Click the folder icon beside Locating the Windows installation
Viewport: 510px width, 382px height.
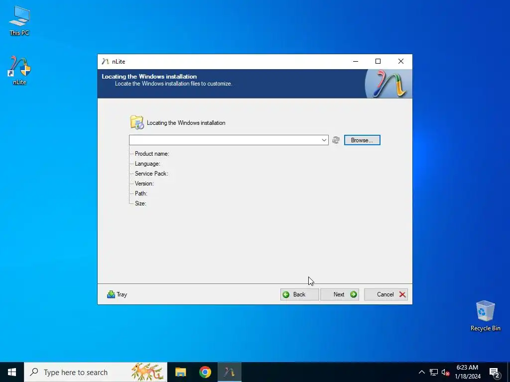(137, 122)
